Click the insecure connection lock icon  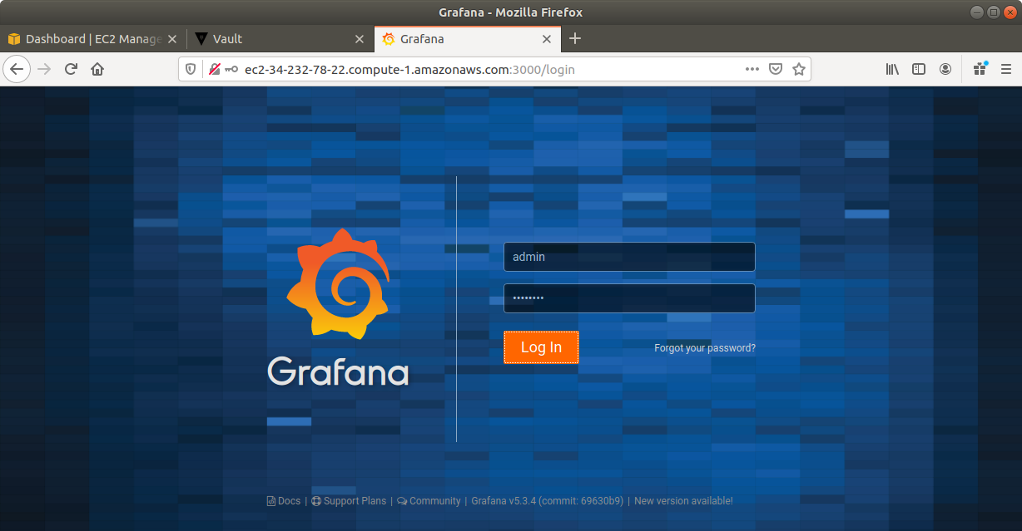coord(214,69)
